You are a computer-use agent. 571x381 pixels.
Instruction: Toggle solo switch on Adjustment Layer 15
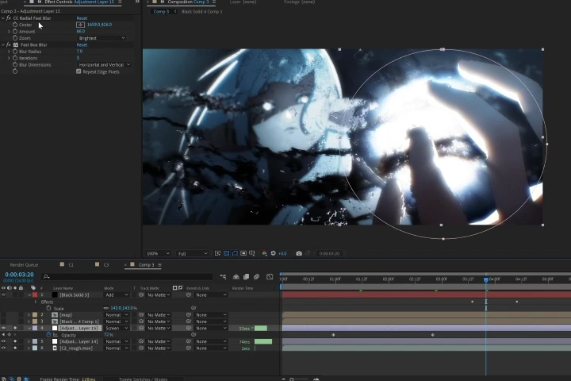click(15, 328)
